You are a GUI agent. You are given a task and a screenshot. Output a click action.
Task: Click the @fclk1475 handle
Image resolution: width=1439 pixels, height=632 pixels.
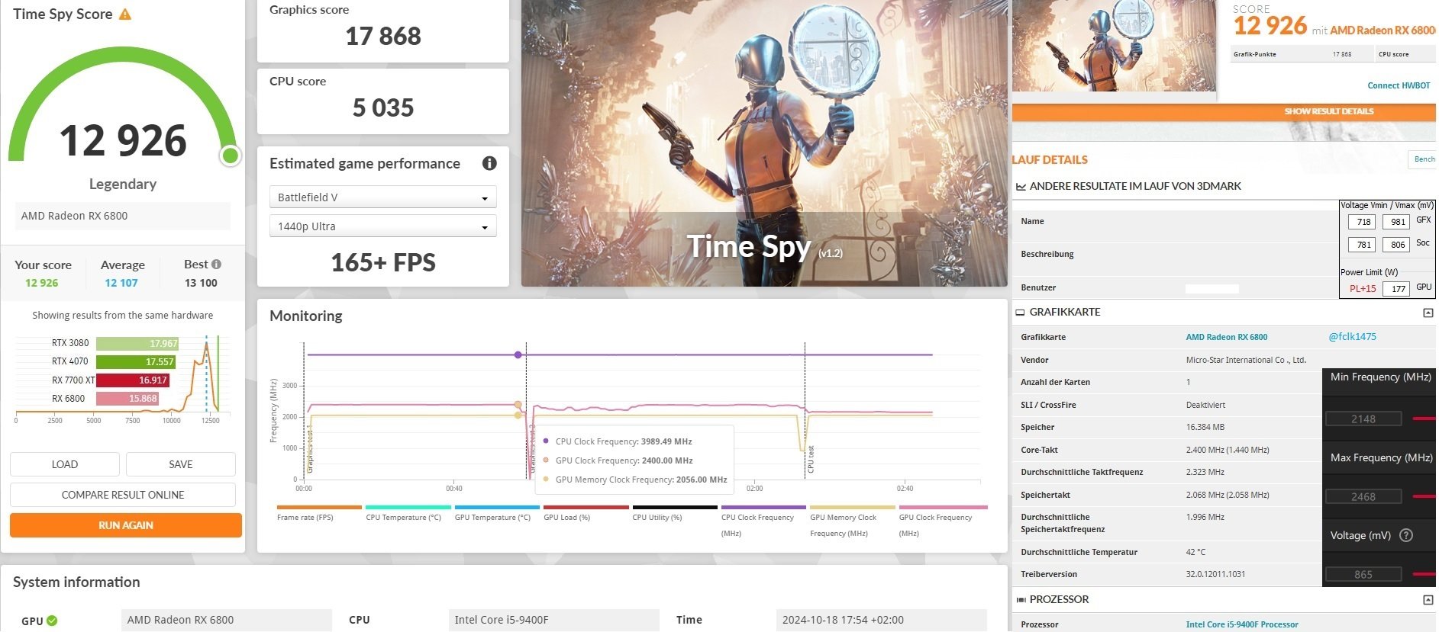(1353, 336)
